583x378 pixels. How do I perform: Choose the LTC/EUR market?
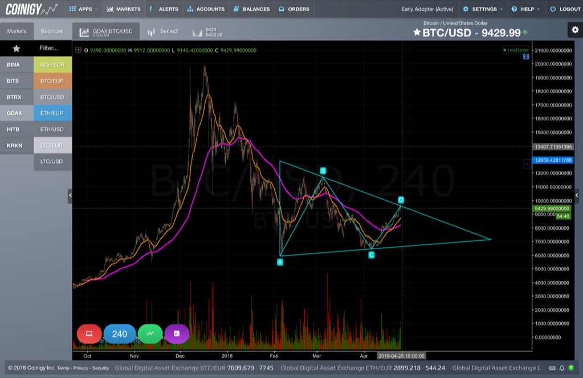(x=52, y=145)
